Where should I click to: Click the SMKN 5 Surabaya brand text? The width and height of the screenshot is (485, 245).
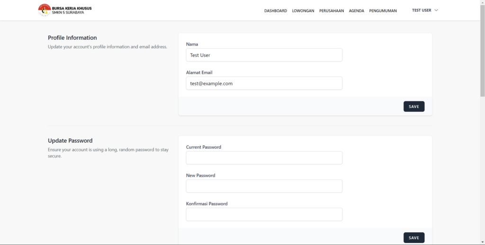click(68, 13)
